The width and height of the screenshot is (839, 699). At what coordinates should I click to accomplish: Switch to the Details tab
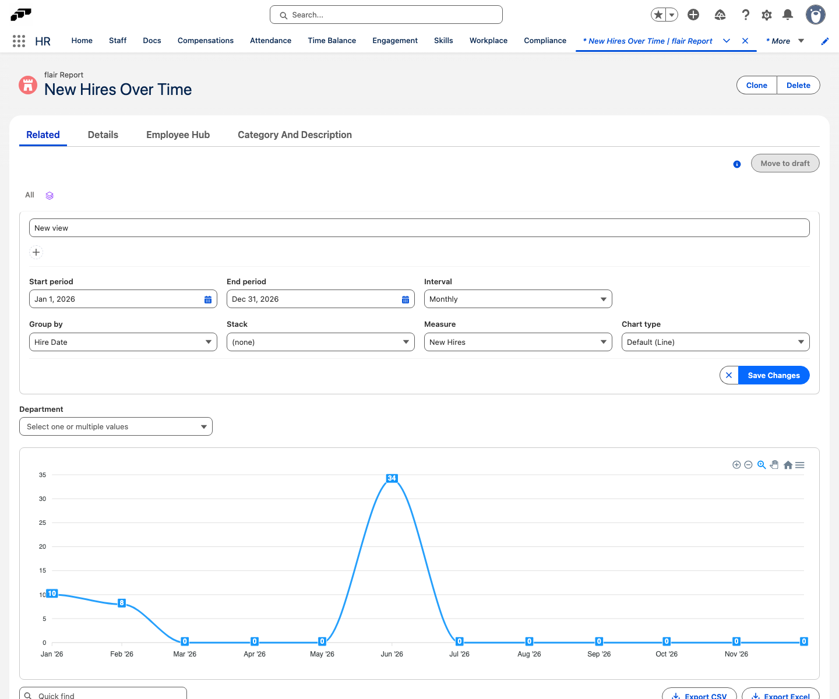pos(103,135)
